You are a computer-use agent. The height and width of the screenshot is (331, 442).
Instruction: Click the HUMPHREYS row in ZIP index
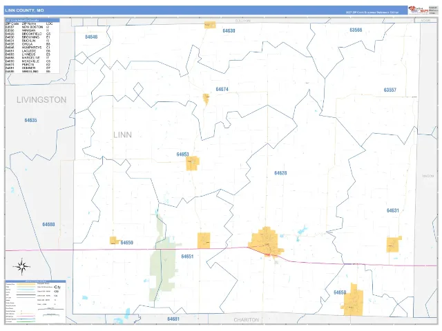point(28,48)
